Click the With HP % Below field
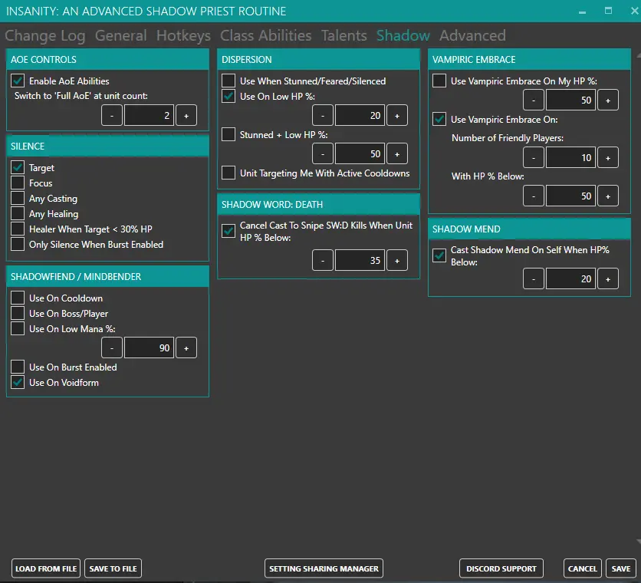The height and width of the screenshot is (583, 641). pyautogui.click(x=571, y=196)
